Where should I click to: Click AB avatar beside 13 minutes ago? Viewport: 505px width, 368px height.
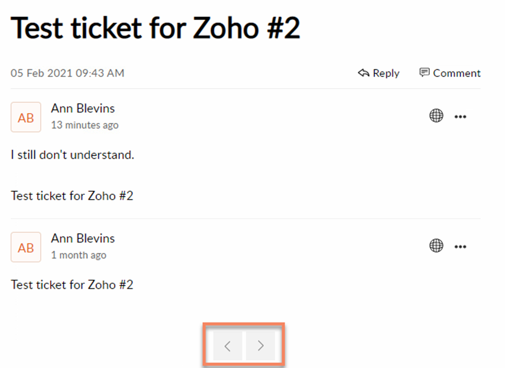point(26,117)
